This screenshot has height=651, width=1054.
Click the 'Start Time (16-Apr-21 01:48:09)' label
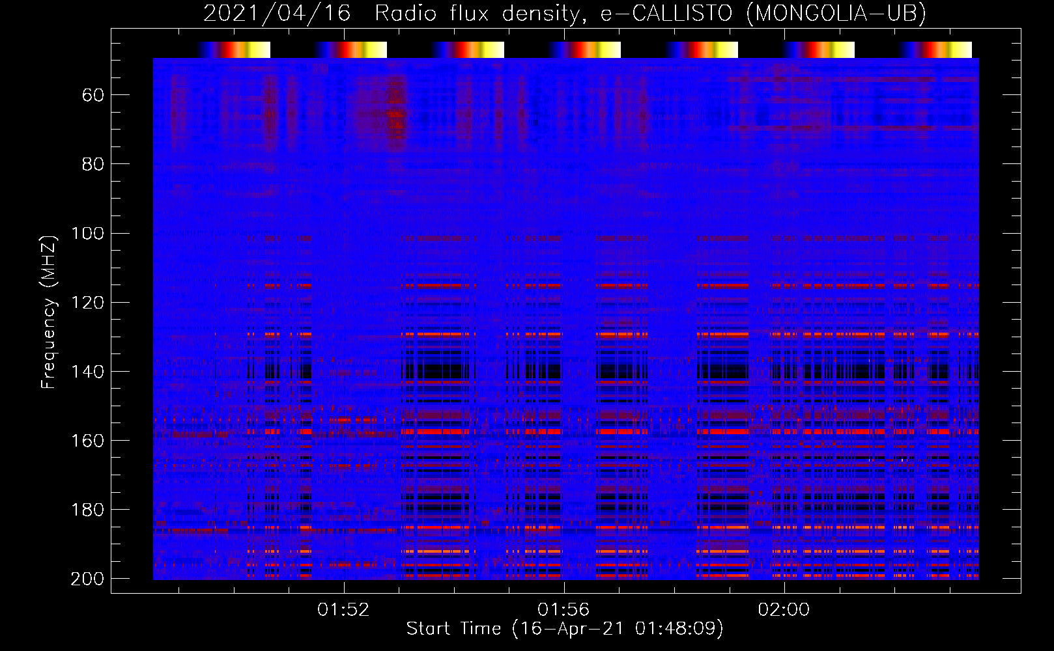click(565, 629)
